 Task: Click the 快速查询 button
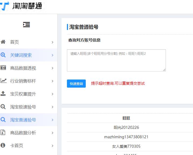(76, 84)
